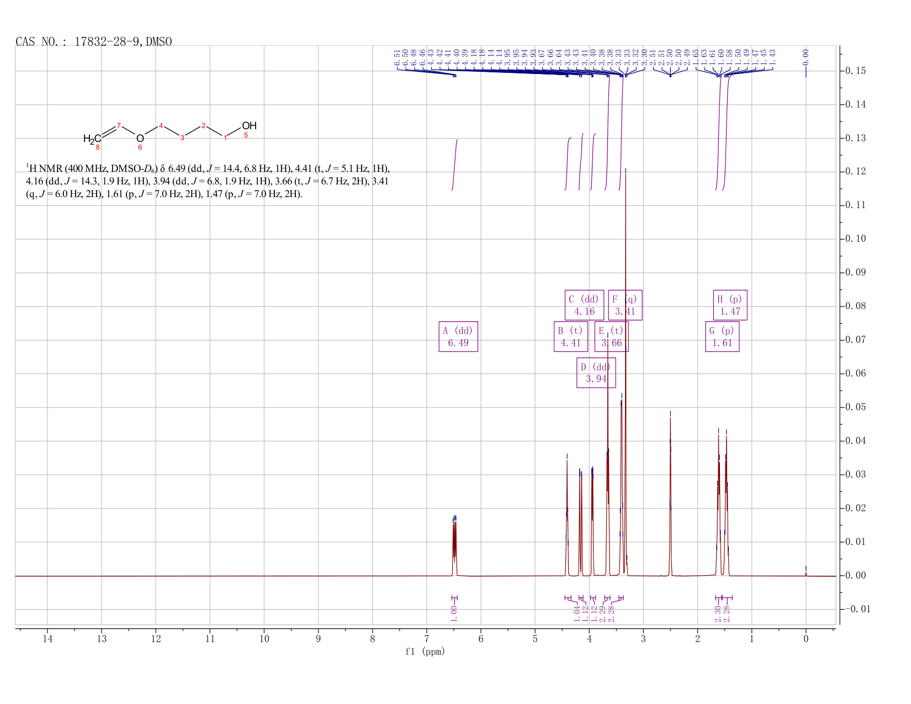Click the H2C label in the structure drawing

click(x=92, y=139)
